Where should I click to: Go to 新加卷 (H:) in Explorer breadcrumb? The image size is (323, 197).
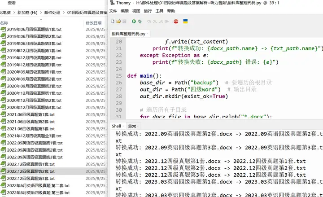tap(27, 13)
